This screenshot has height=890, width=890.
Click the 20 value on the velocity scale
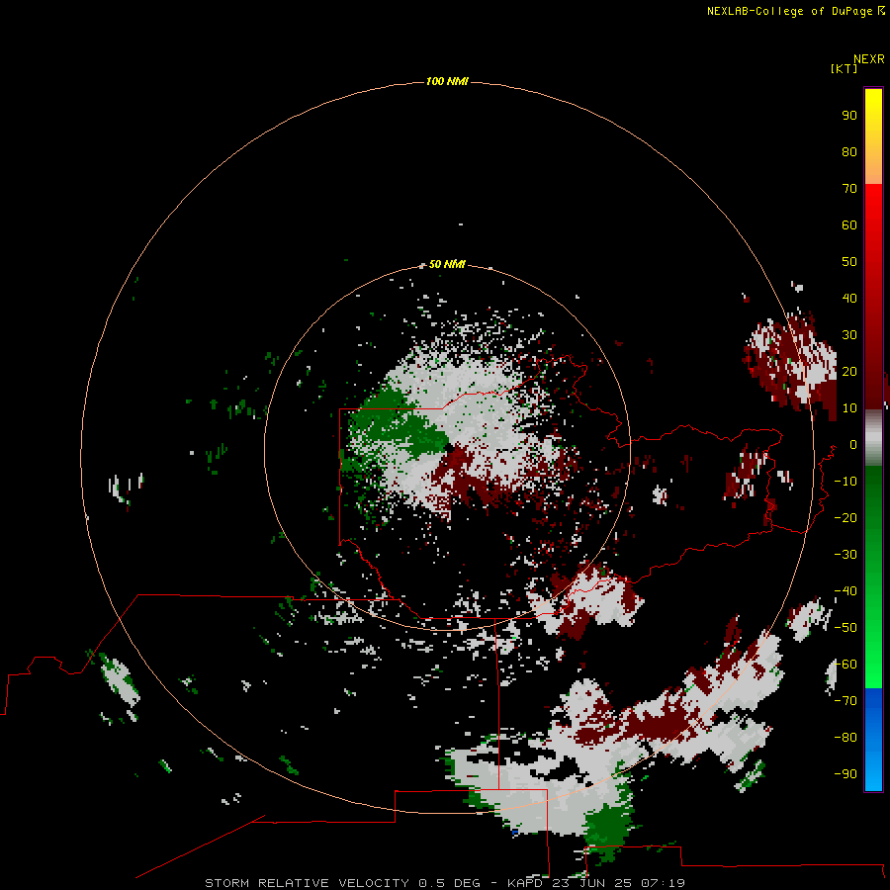(x=849, y=372)
